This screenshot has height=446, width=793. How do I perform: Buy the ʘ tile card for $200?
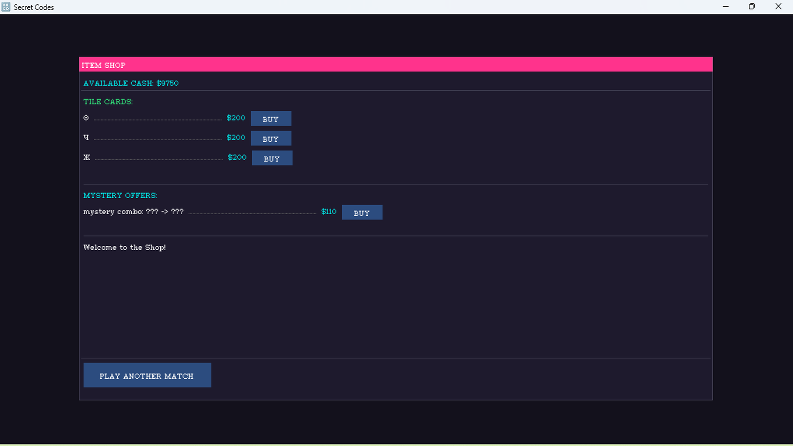coord(271,119)
